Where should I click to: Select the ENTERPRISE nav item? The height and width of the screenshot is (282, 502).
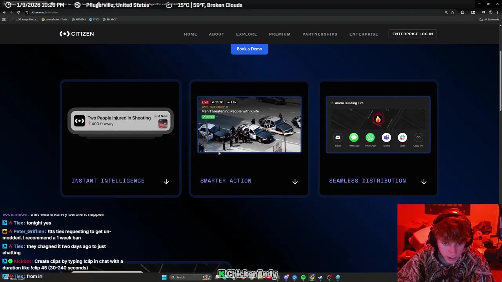(x=364, y=34)
